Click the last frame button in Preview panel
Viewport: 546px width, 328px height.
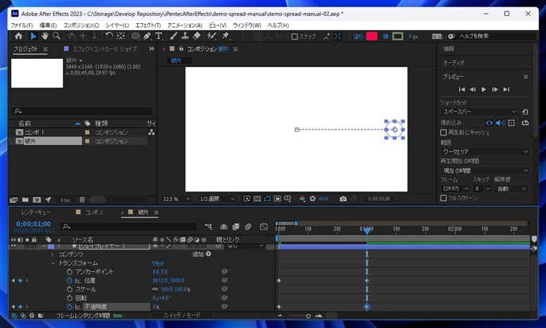tap(506, 90)
